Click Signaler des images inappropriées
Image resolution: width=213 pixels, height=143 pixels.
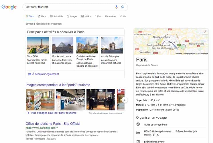point(105,113)
